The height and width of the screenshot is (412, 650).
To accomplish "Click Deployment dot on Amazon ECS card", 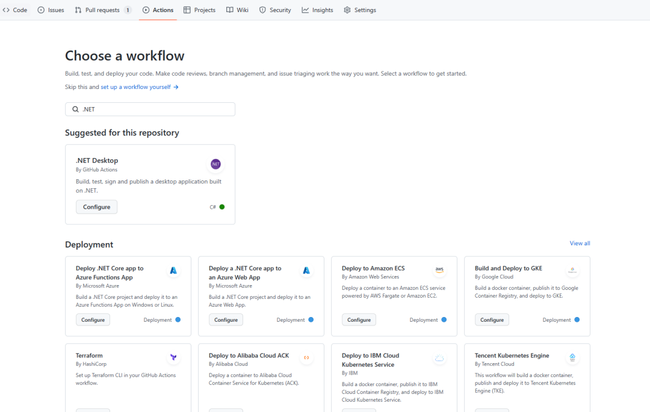I will (444, 319).
